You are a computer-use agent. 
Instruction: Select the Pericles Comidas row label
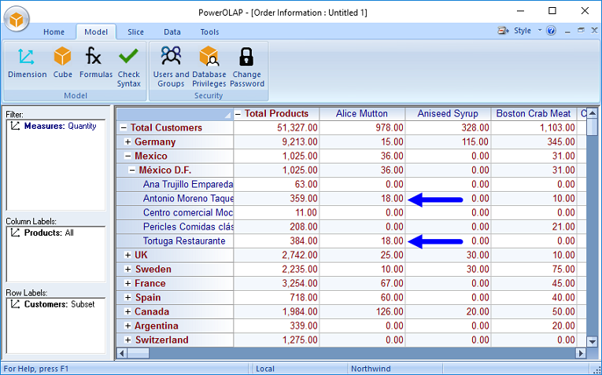(175, 227)
